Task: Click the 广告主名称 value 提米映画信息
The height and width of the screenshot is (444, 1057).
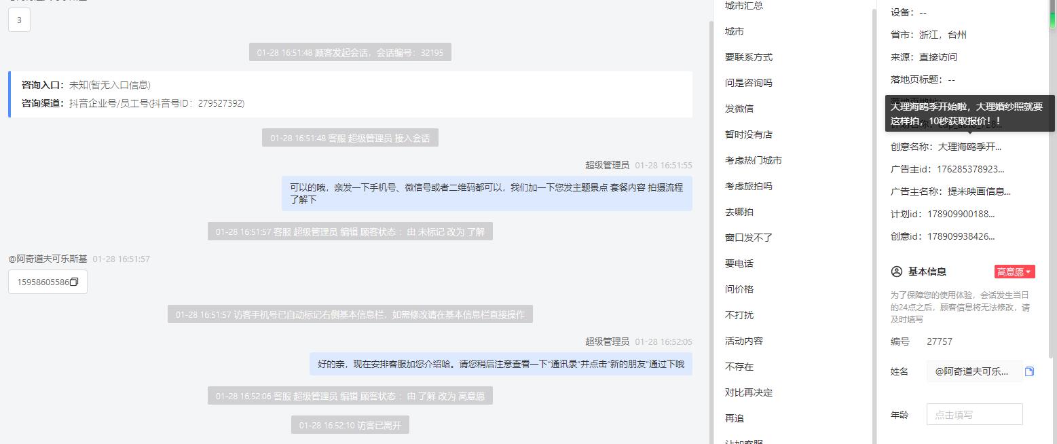Action: 979,191
